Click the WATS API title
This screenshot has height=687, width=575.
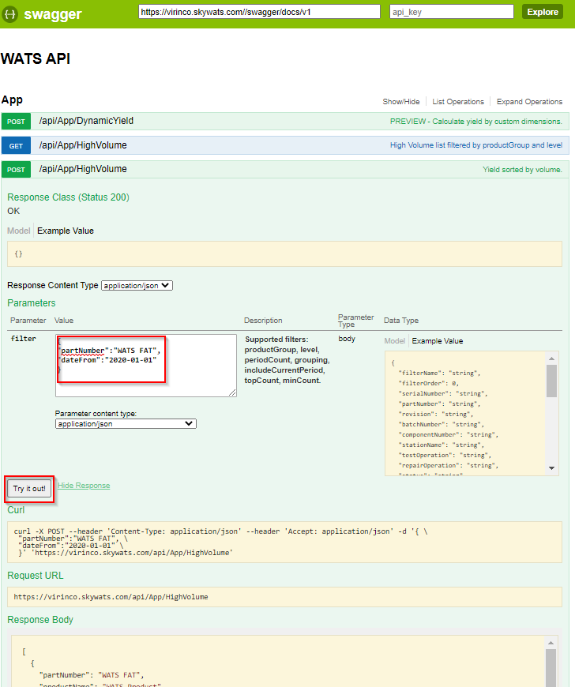pyautogui.click(x=36, y=58)
